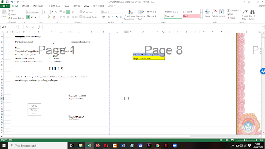Open Conditional Formatting
265x149 pixels.
pyautogui.click(x=130, y=15)
